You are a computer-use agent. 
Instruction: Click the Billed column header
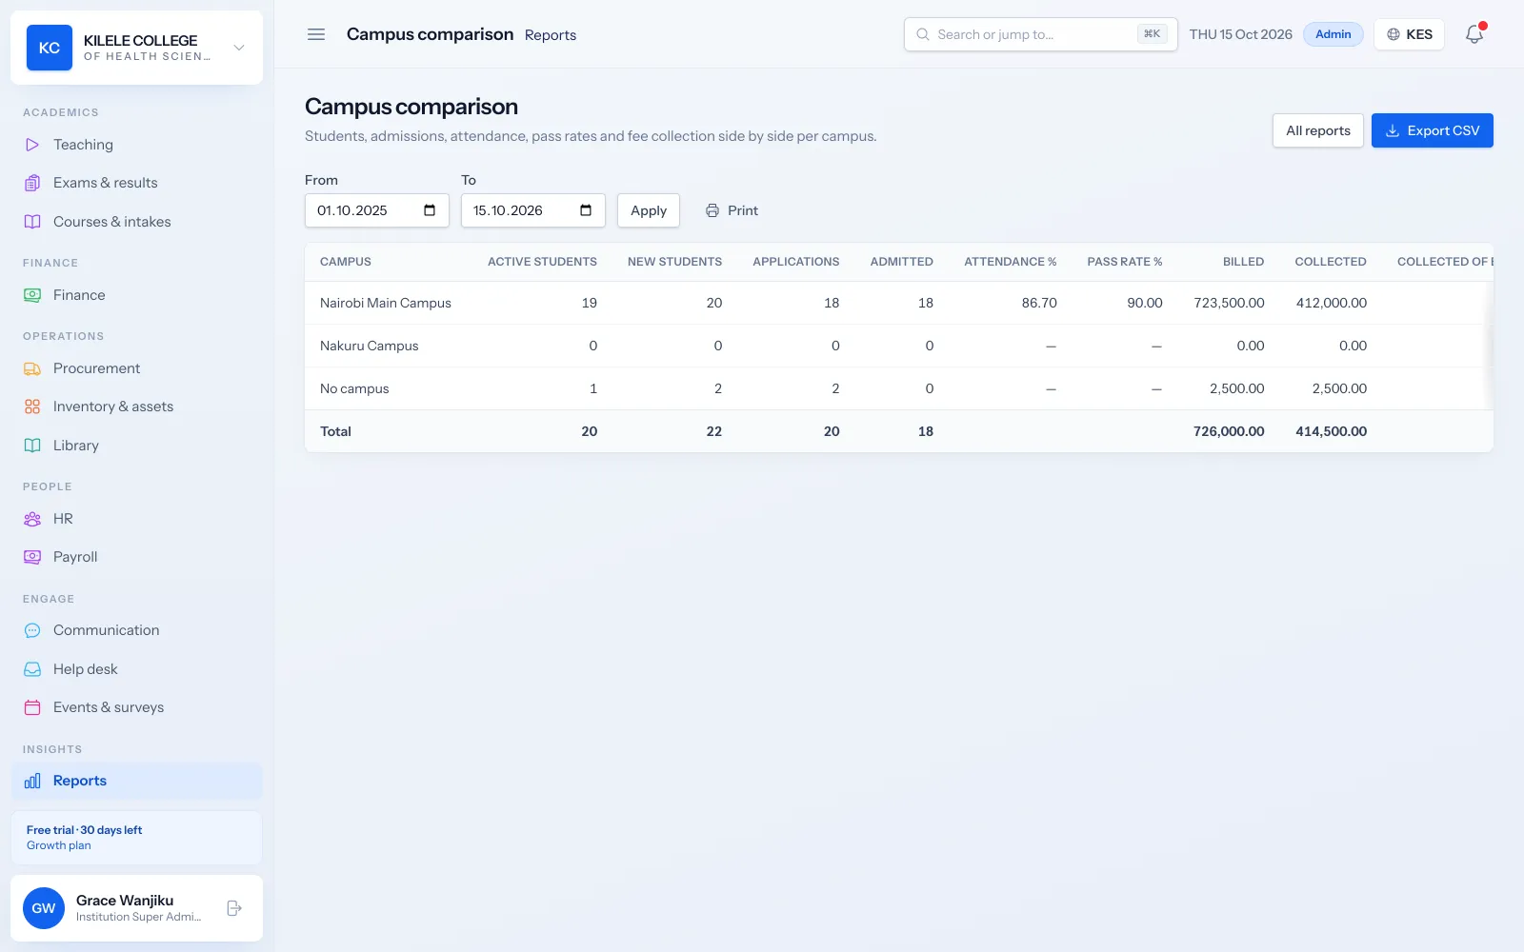[x=1243, y=262]
